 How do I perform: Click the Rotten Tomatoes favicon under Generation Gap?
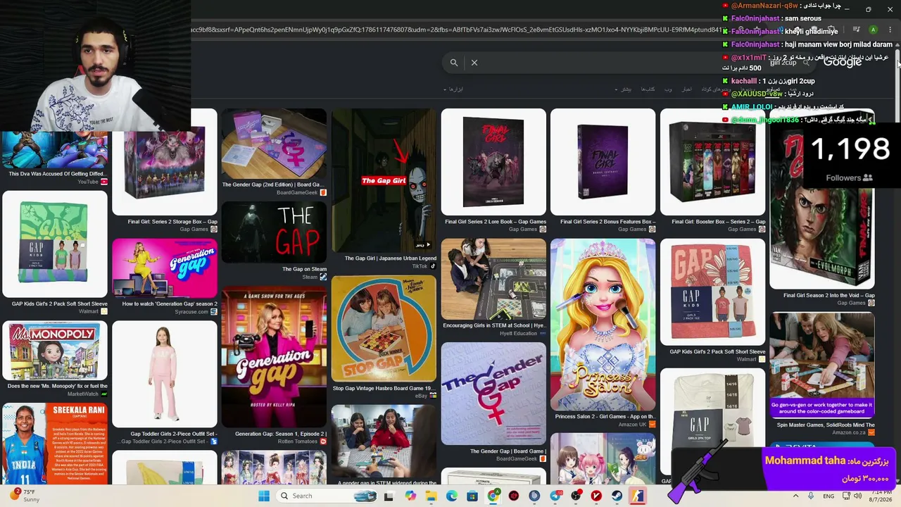pos(323,442)
